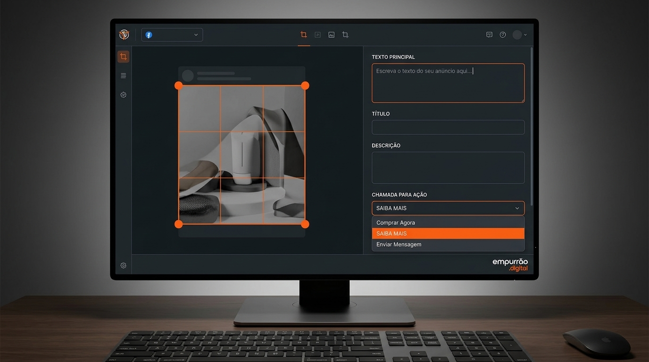649x362 pixels.
Task: Open the image icon in the top toolbar
Action: point(332,35)
